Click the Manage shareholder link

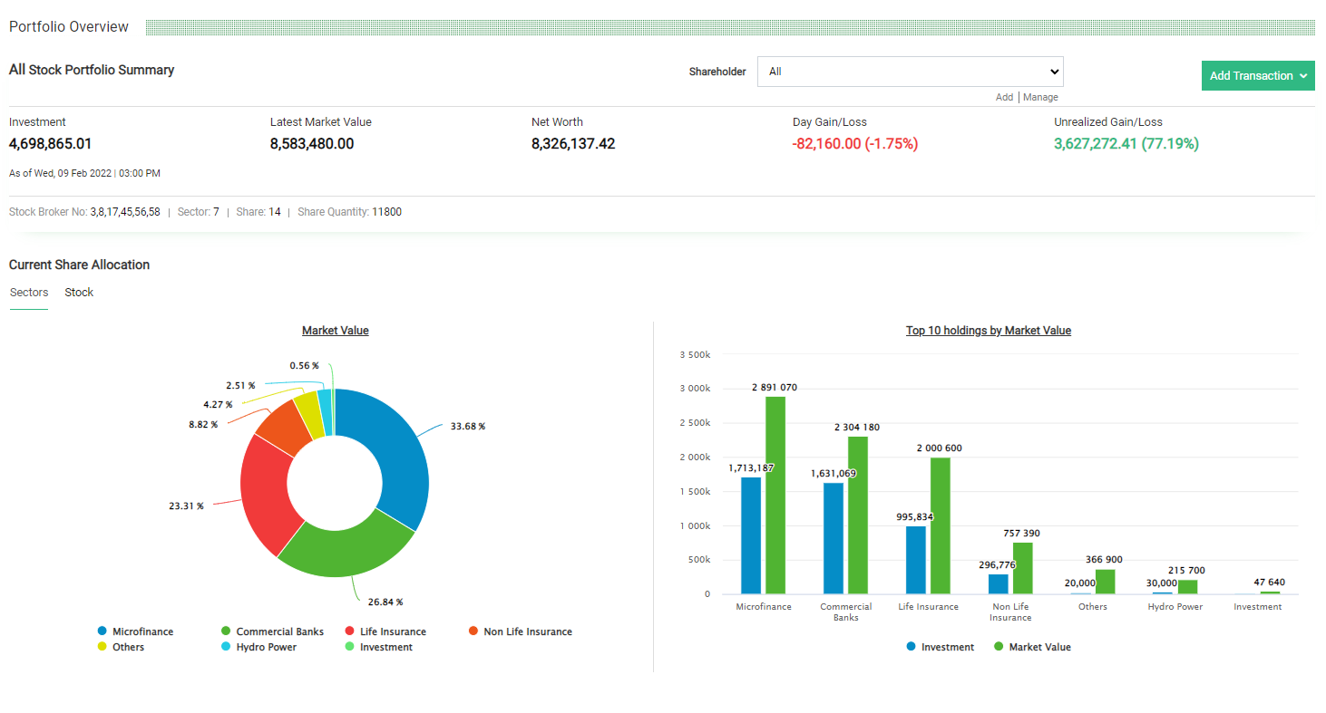[1040, 97]
